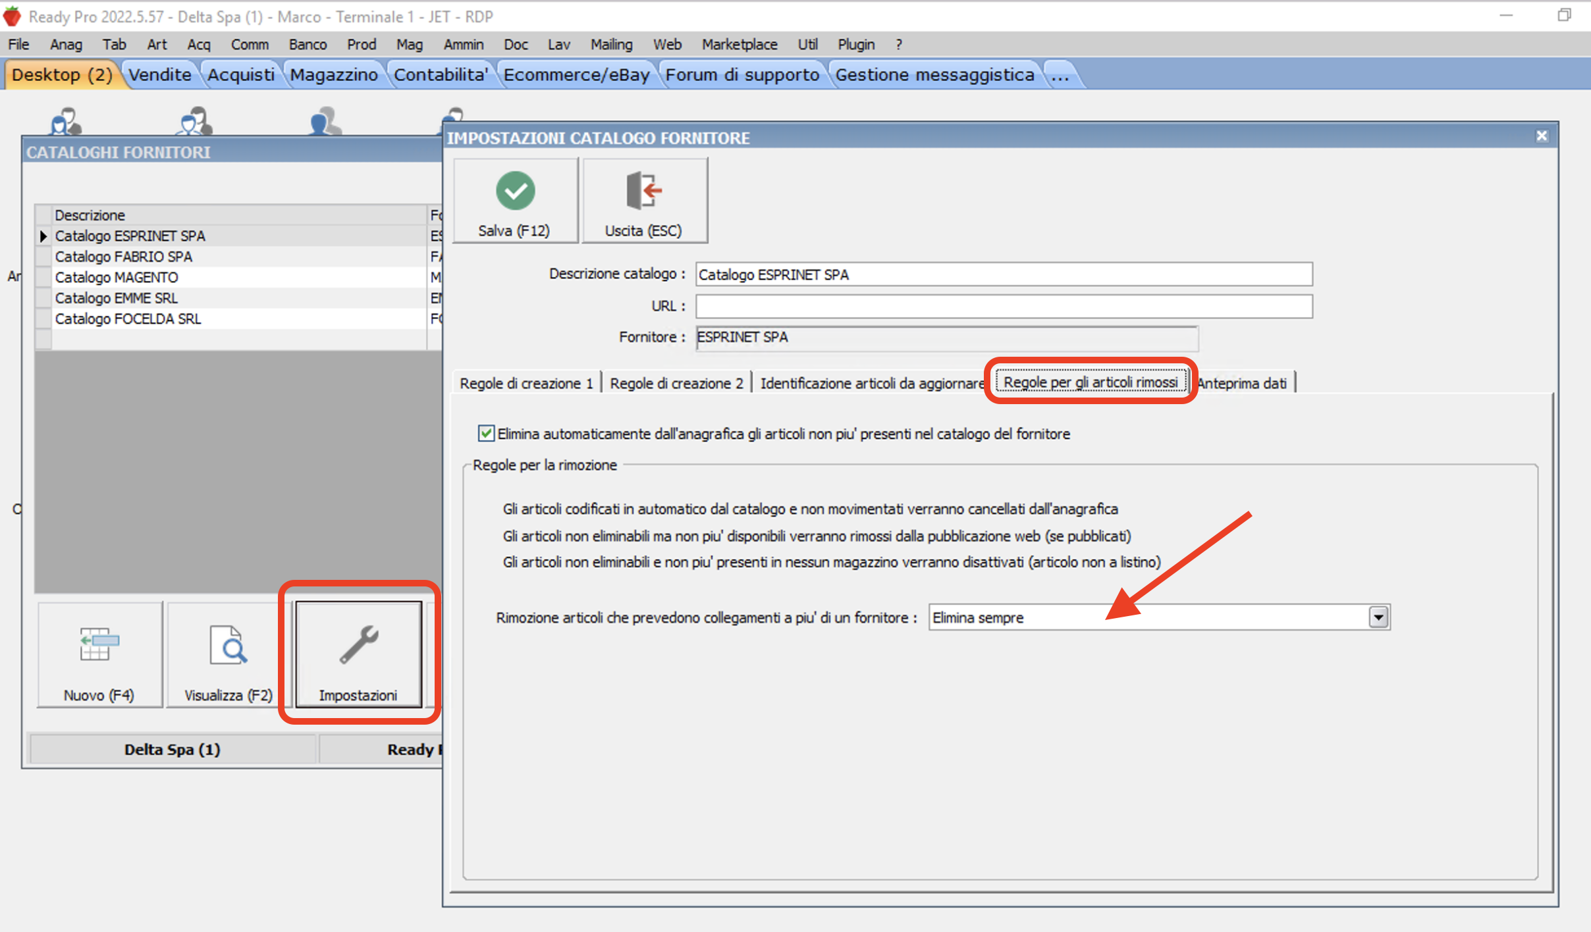Select Catalogo MAGENTO row
This screenshot has height=932, width=1591.
pyautogui.click(x=240, y=277)
